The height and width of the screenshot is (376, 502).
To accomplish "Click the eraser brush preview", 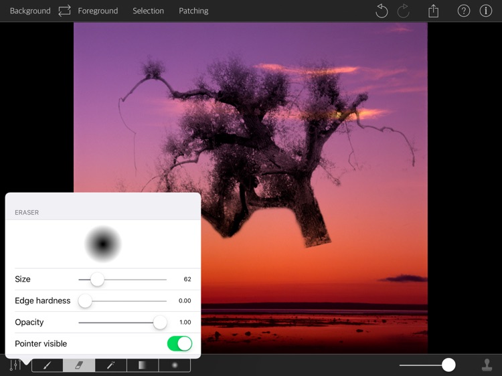I will pos(103,244).
